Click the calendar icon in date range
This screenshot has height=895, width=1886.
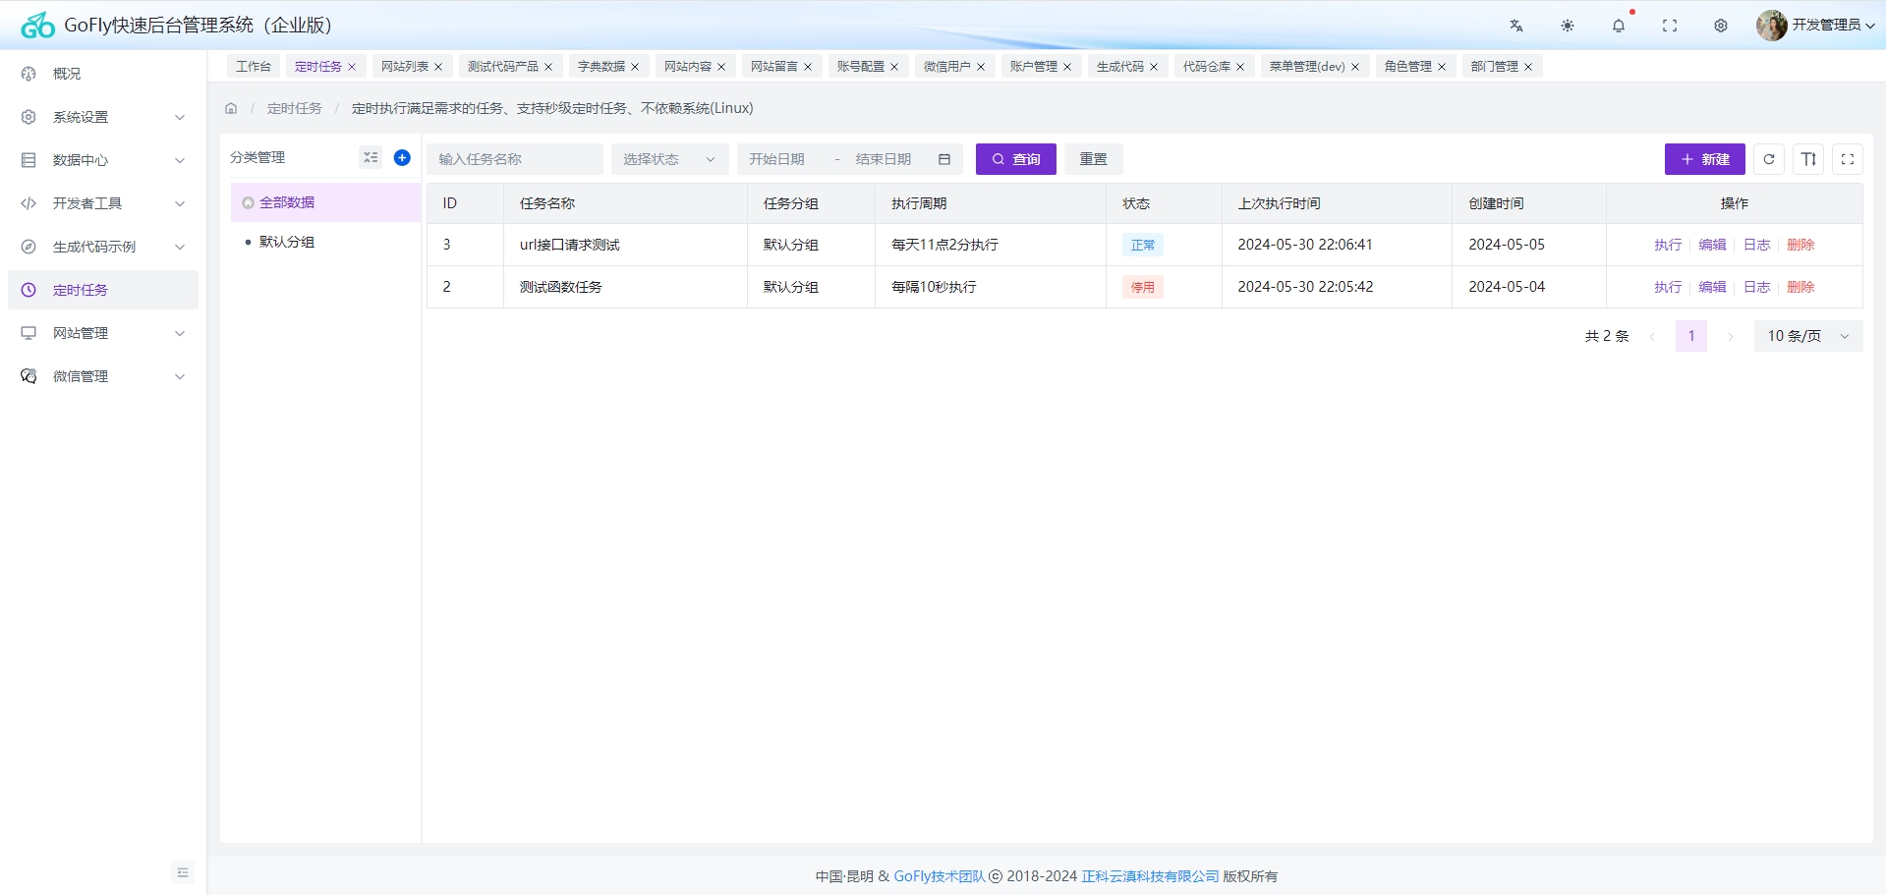pos(944,159)
